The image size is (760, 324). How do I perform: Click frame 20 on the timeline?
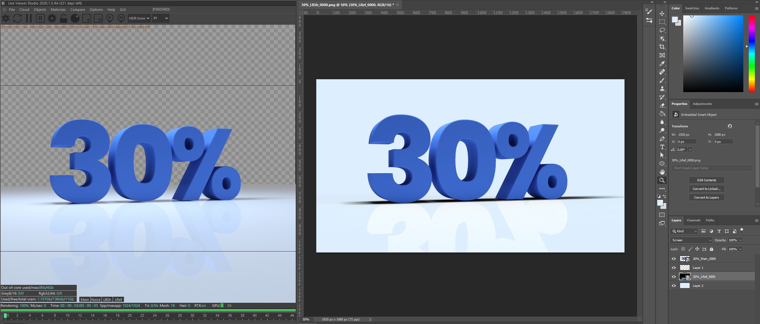(x=130, y=316)
